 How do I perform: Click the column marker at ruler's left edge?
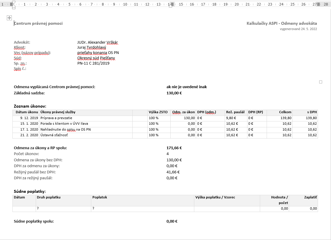[x=12, y=4]
